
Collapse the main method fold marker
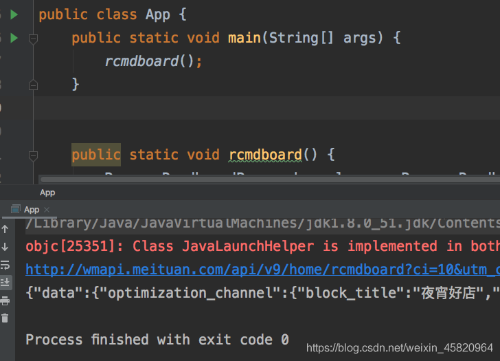coord(33,39)
